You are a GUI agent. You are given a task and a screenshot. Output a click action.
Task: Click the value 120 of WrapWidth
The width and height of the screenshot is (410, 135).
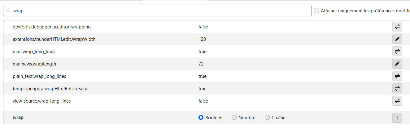pos(202,39)
